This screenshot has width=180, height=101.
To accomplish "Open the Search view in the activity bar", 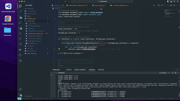I will point(20,11).
